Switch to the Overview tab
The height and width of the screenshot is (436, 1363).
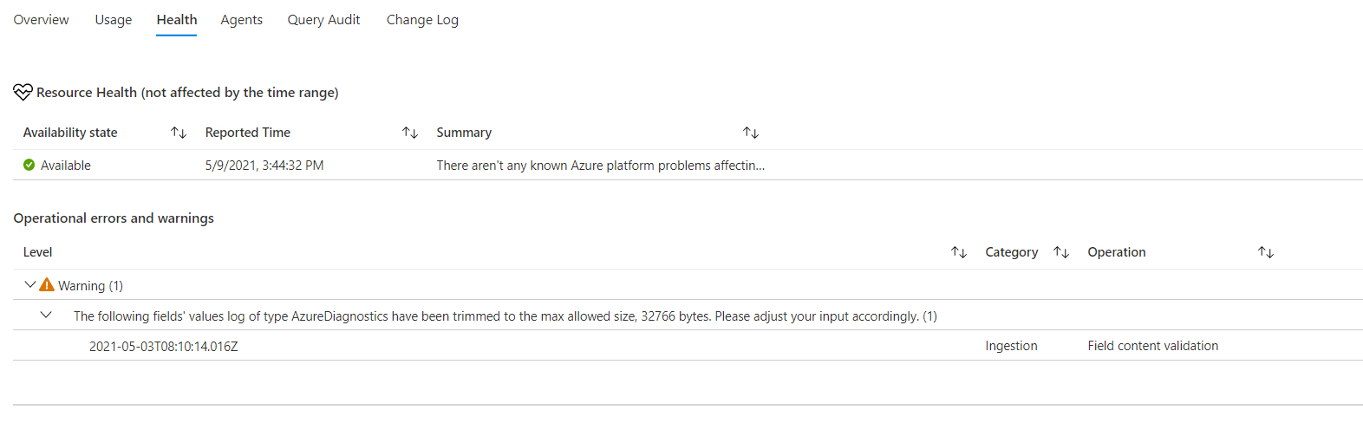(41, 20)
